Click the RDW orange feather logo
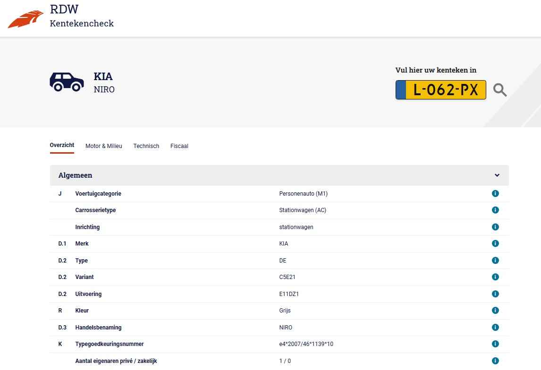541x370 pixels. pos(25,19)
